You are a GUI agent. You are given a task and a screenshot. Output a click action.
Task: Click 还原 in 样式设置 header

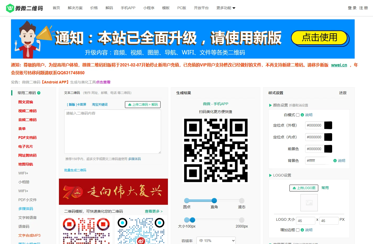click(343, 93)
